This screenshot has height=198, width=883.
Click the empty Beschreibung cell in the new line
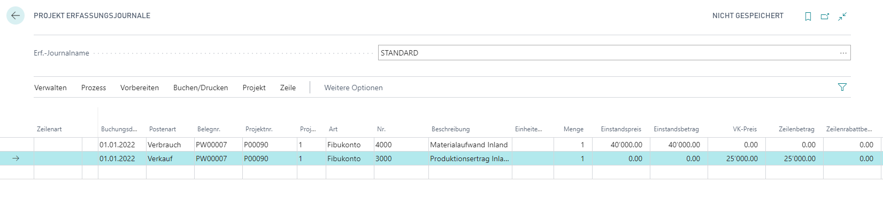(x=470, y=172)
